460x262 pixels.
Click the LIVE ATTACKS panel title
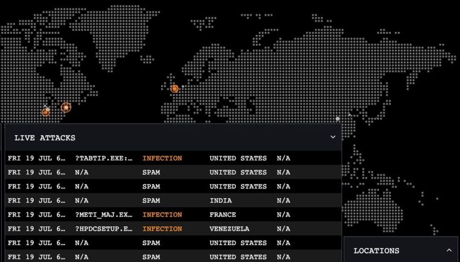coord(45,138)
